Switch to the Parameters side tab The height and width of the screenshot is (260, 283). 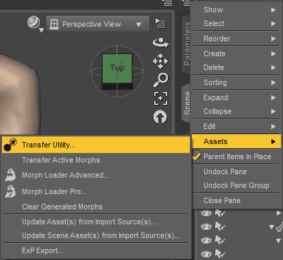click(x=187, y=44)
